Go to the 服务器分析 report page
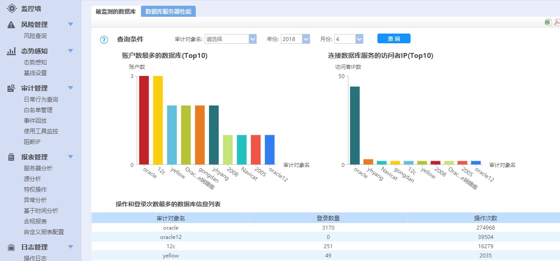 [x=38, y=168]
